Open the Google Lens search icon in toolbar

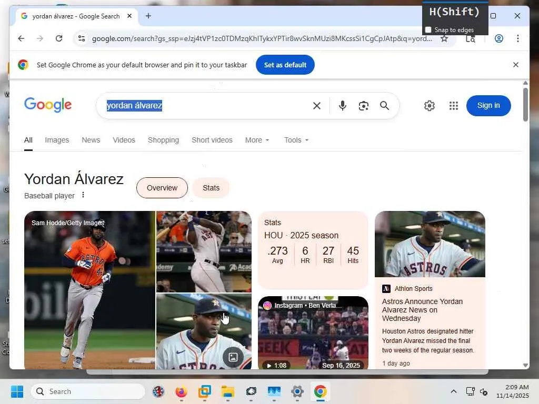pyautogui.click(x=470, y=38)
